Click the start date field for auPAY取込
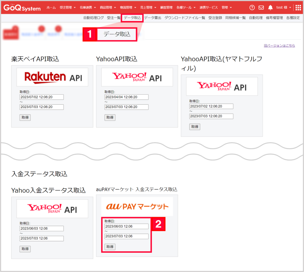Image resolution: width=304 pixels, height=272 pixels. click(126, 226)
